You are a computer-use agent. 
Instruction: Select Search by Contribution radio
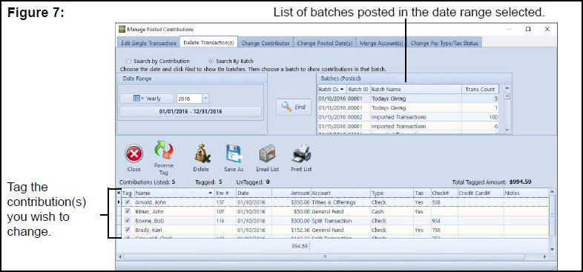click(x=128, y=62)
